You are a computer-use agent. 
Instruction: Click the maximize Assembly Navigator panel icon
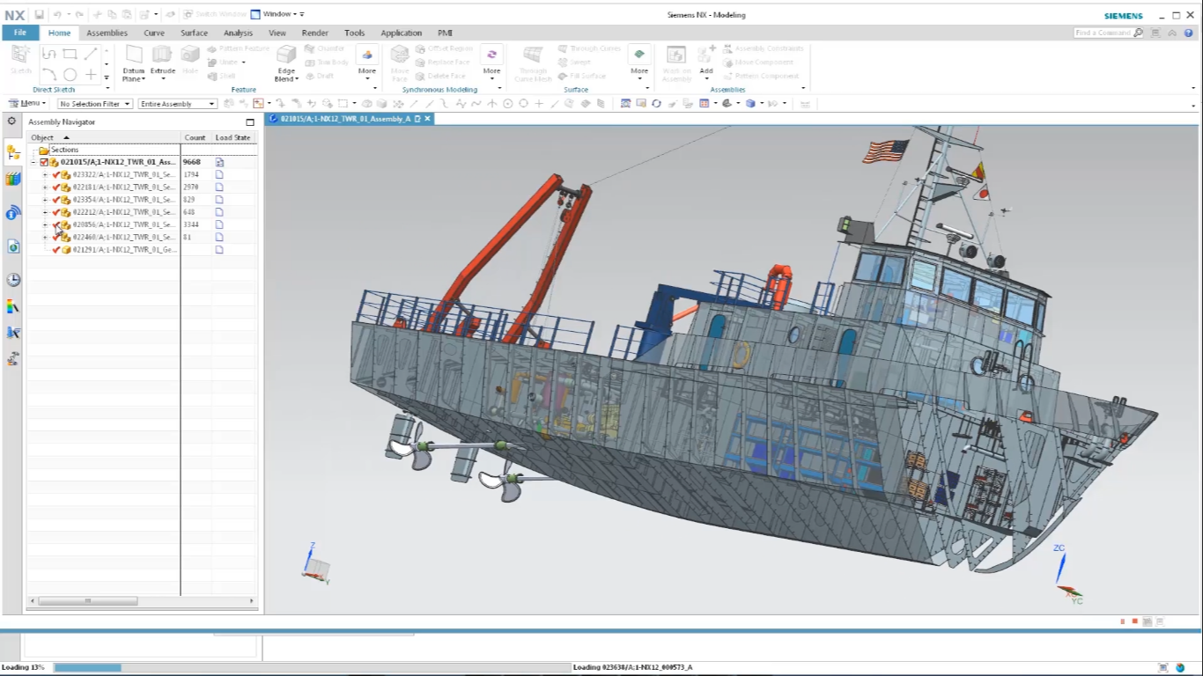(250, 122)
